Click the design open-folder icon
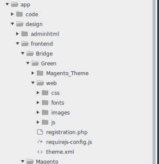Screen dimensions: 159x164 20,24
